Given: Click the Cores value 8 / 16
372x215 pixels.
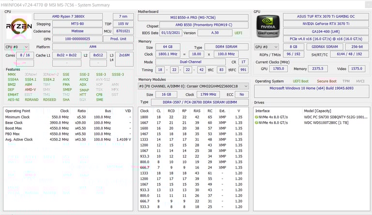Looking at the screenshot, I should pyautogui.click(x=25, y=55).
